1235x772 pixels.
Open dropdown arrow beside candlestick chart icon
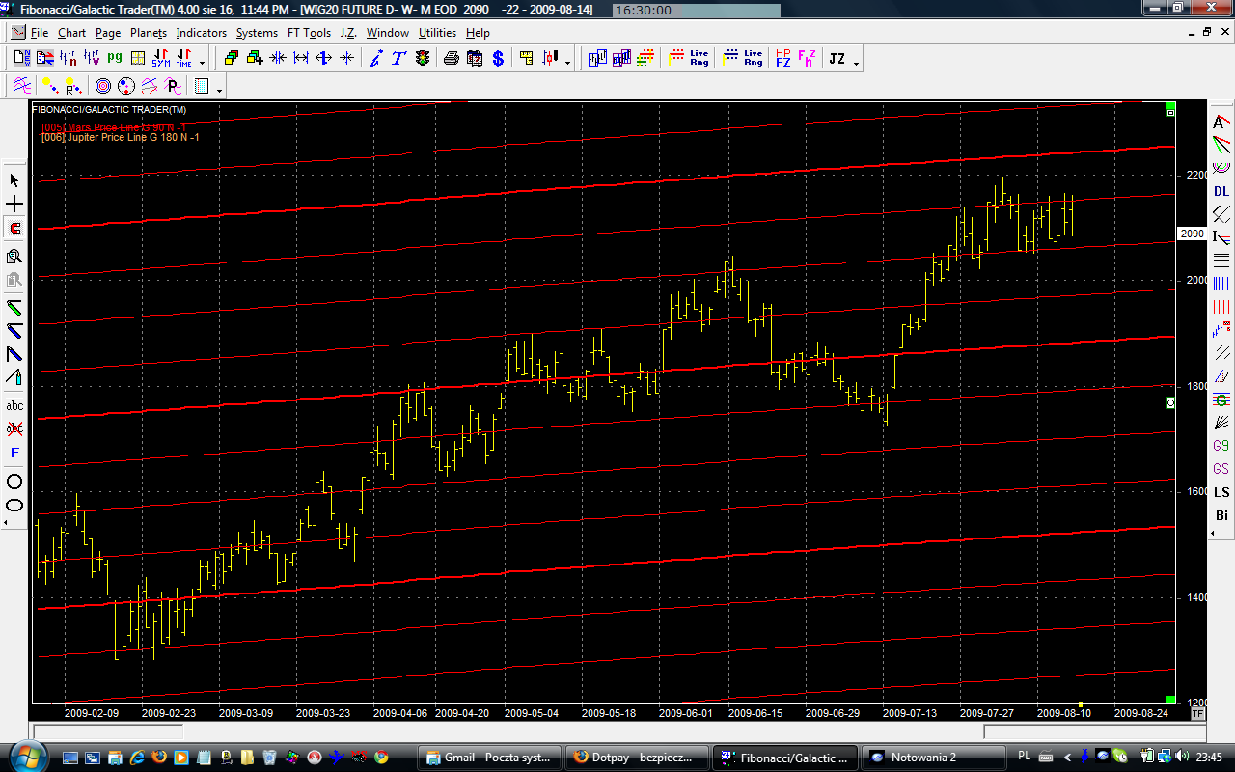tap(567, 63)
